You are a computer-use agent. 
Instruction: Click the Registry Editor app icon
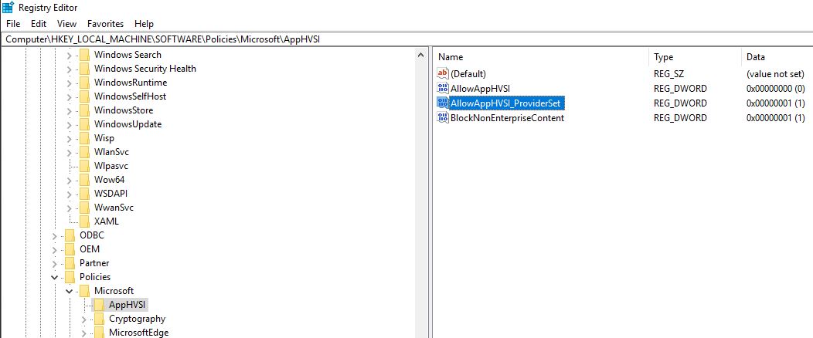[8, 7]
